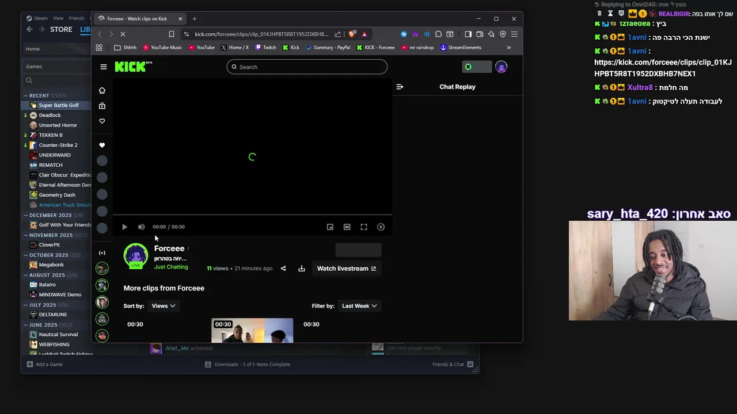Open Brave wallet icon
The width and height of the screenshot is (737, 414).
point(480,34)
